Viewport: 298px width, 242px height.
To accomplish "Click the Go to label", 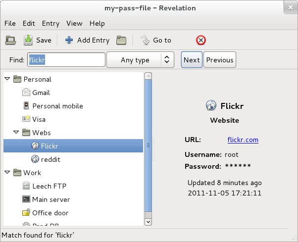I will [162, 40].
